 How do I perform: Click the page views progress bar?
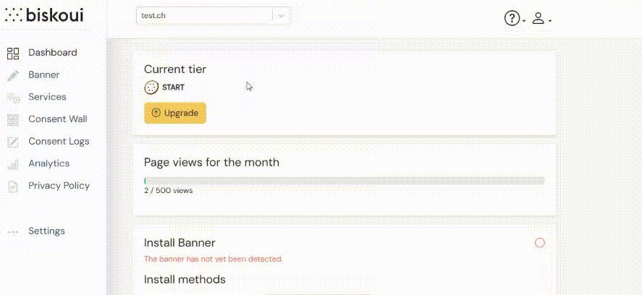click(x=345, y=181)
